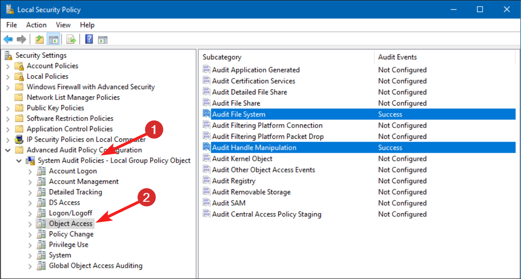Click the Export List toolbar icon

coord(71,40)
